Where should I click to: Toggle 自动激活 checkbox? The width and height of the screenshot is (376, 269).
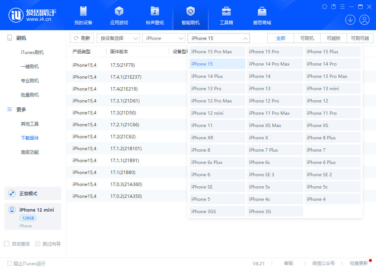7,244
